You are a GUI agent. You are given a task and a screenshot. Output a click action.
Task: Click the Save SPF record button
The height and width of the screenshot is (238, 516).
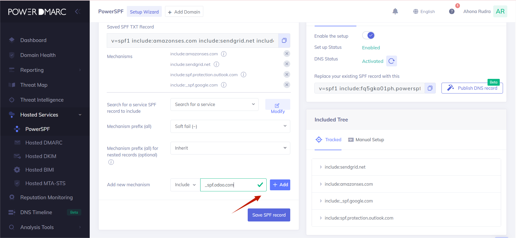tap(269, 215)
